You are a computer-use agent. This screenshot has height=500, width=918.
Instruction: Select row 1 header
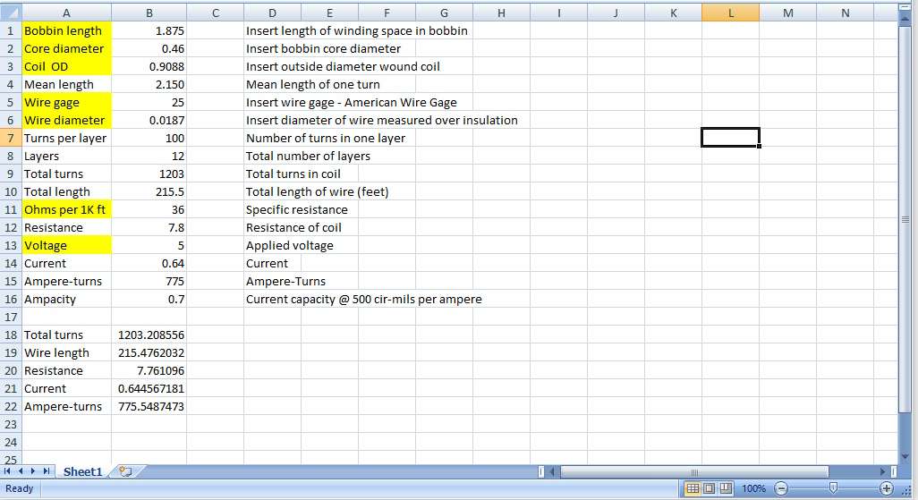coord(11,31)
